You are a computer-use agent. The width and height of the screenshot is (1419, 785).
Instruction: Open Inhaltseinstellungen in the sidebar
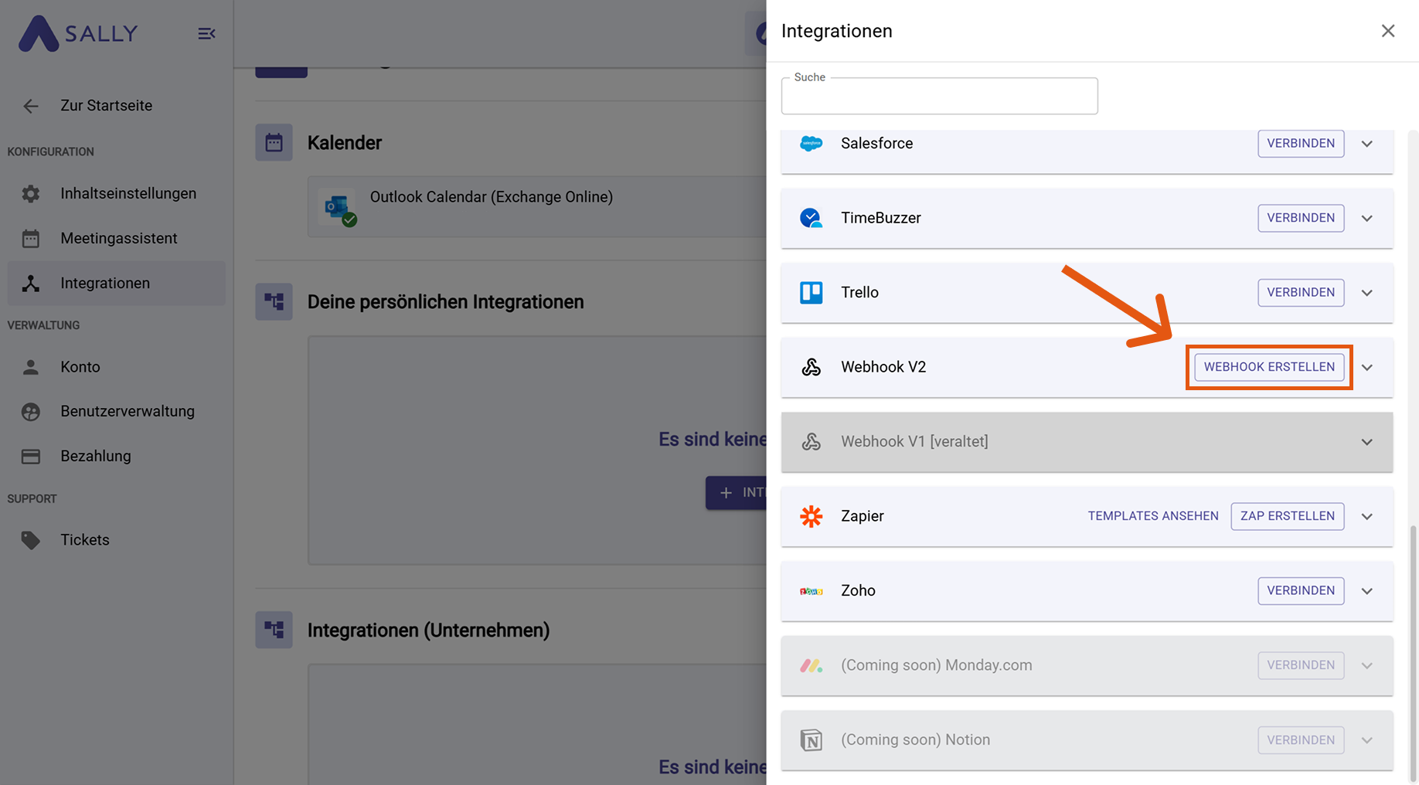click(x=128, y=193)
